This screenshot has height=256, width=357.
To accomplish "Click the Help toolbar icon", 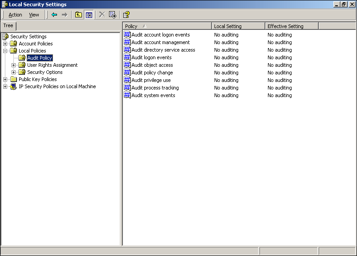I will pos(126,15).
